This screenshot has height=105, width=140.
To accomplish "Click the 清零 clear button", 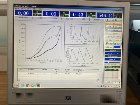I will click(109, 27).
